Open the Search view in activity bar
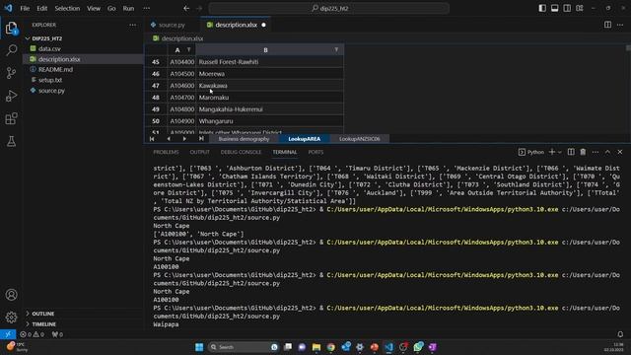Image resolution: width=631 pixels, height=355 pixels. click(x=11, y=50)
